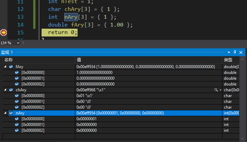Screen dimensions: 247x142
Task: Toggle auto-hide pin on Watch 1 panel
Action: point(235,52)
